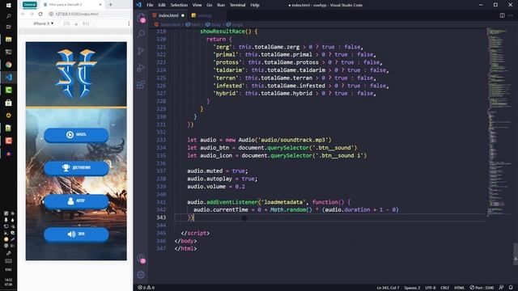Open the Extensions view
Viewport: 518px width, 291px height.
pos(141,84)
